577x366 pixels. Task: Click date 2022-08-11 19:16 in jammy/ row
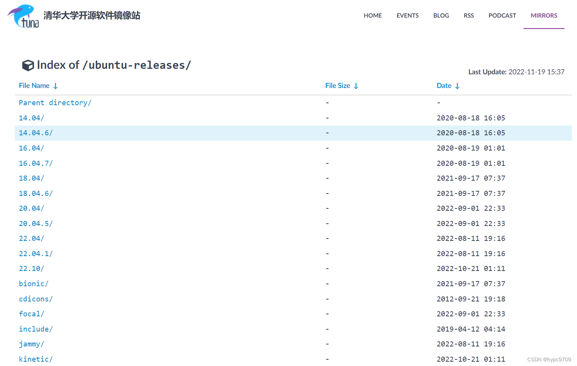(x=471, y=344)
